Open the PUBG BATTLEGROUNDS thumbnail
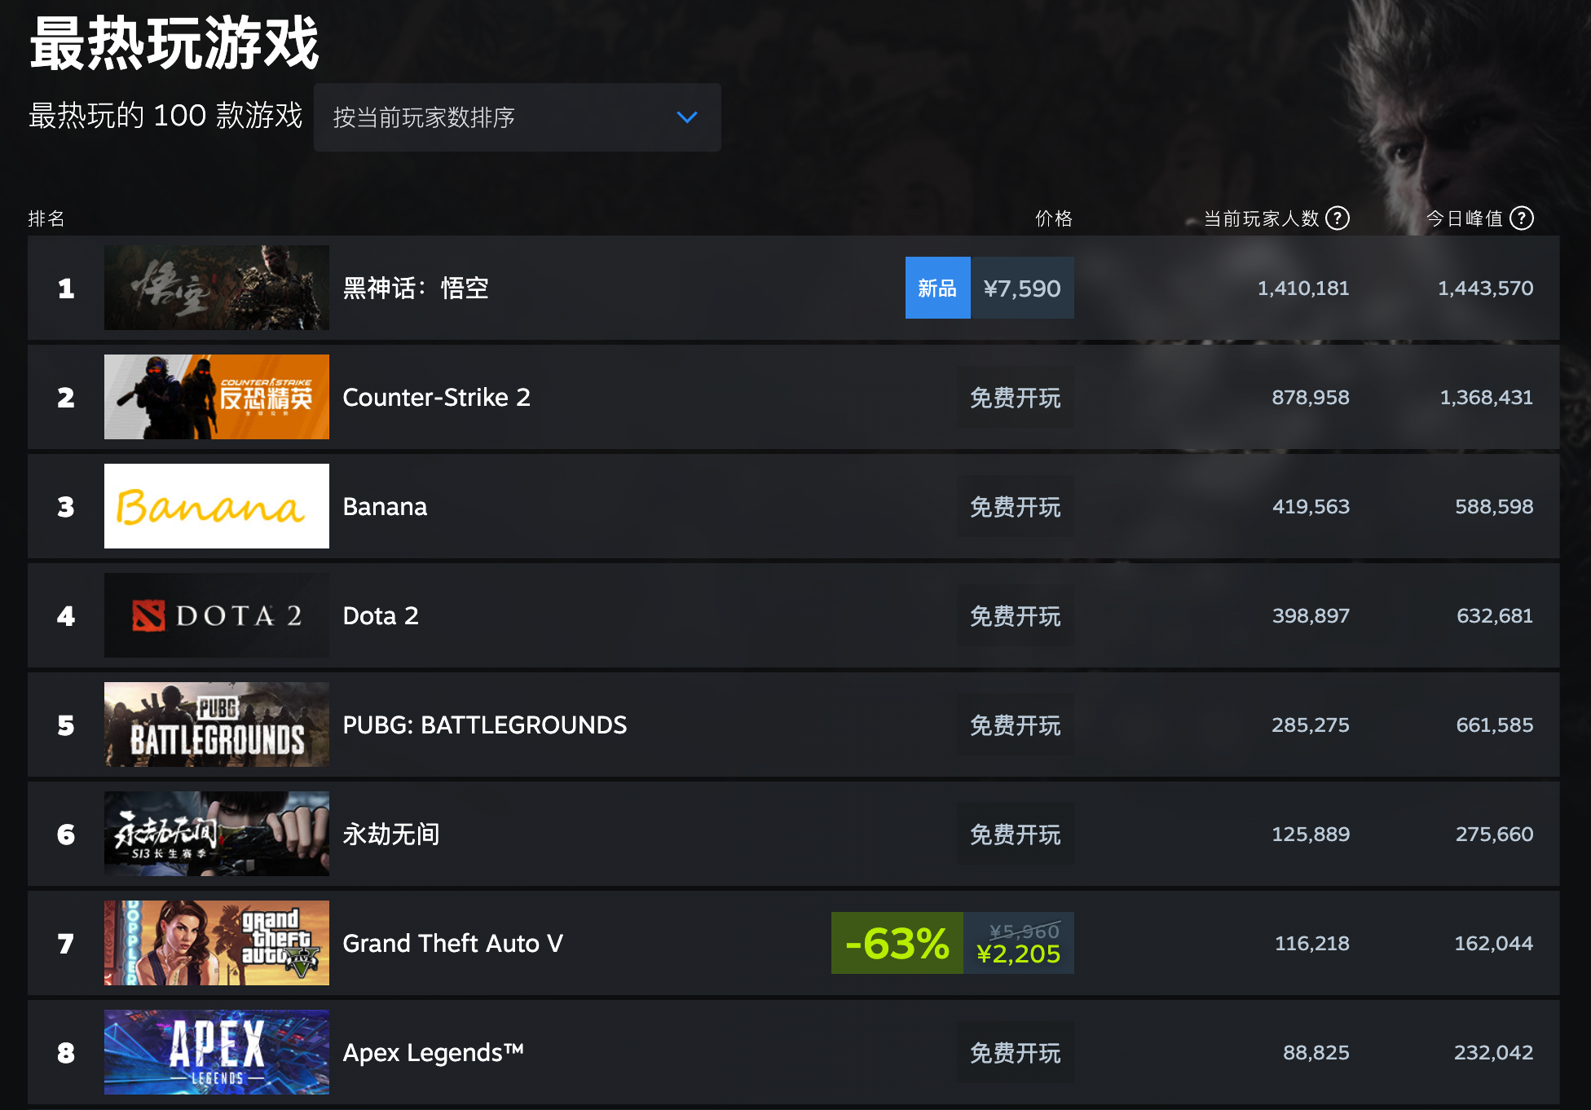This screenshot has width=1591, height=1110. [217, 725]
